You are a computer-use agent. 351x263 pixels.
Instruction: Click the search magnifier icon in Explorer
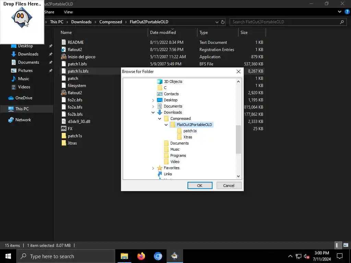point(342,22)
